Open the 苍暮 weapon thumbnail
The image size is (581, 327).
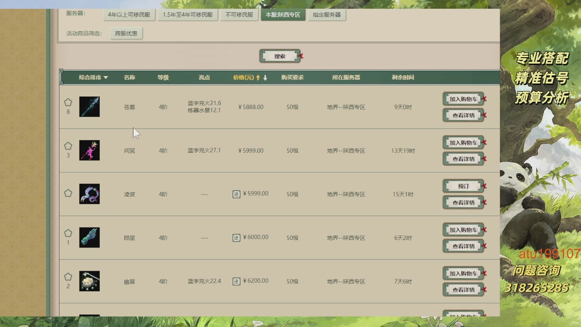[89, 107]
